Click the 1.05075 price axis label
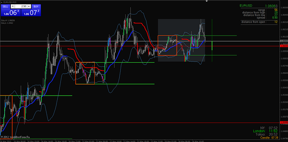The image size is (288, 142). (x=284, y=116)
